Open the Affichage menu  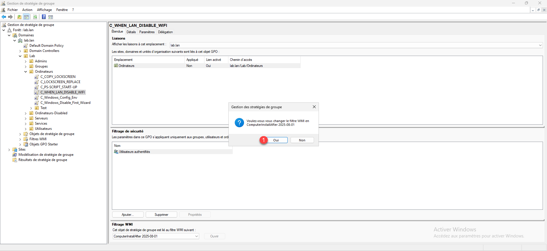[x=44, y=10]
